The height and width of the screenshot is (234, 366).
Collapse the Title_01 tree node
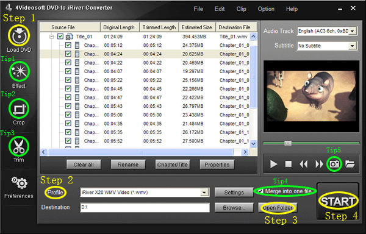click(52, 37)
